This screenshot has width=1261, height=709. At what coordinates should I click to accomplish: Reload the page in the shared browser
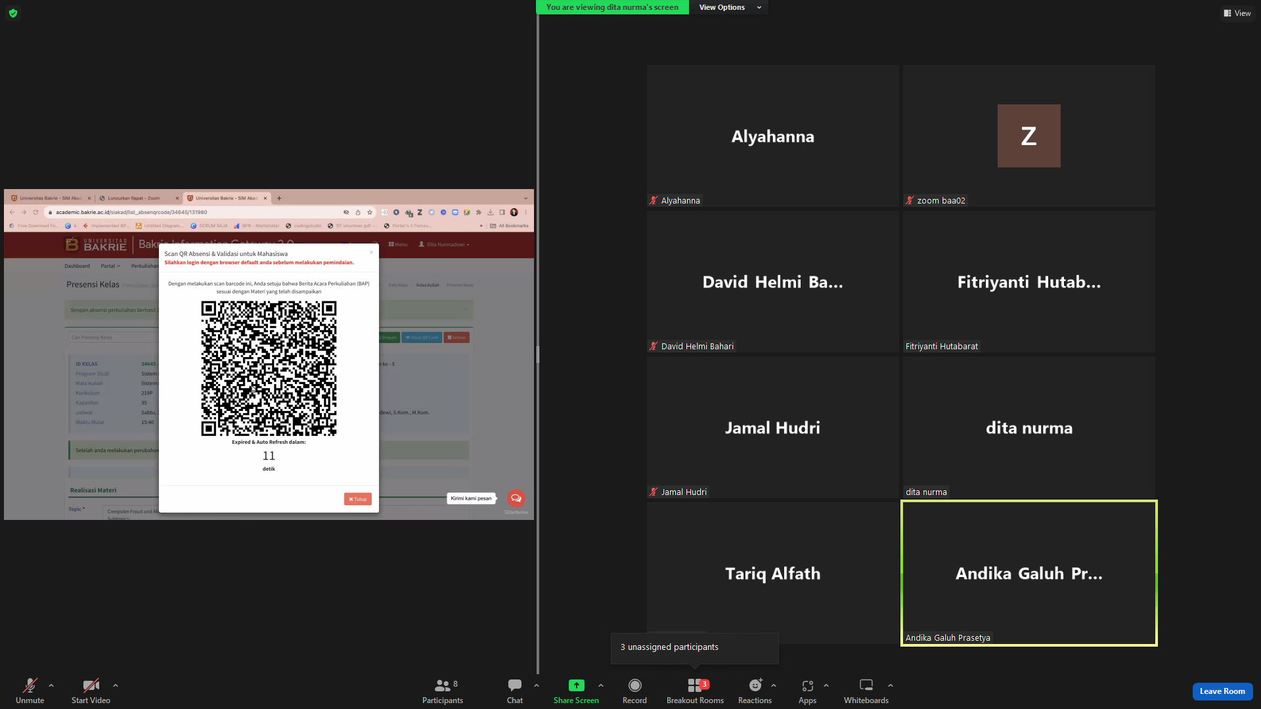(35, 212)
